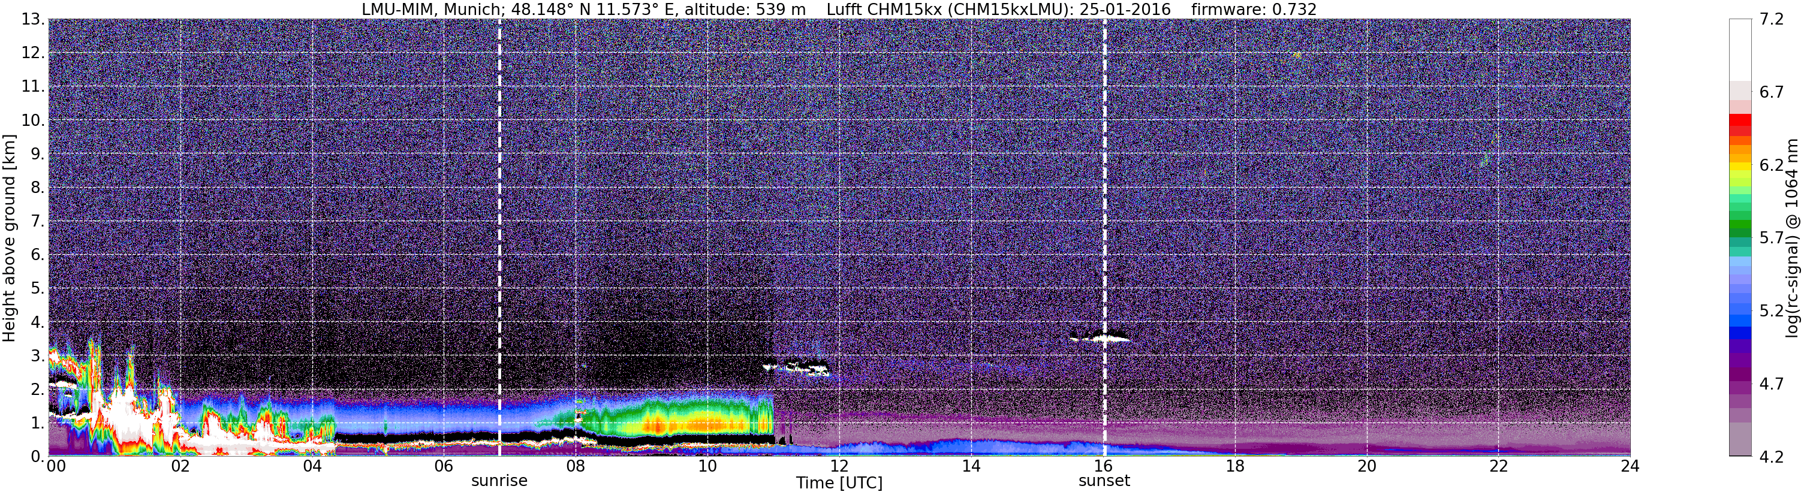This screenshot has height=495, width=1804.
Task: Click the x-axis tick label 16
Action: [x=1103, y=466]
